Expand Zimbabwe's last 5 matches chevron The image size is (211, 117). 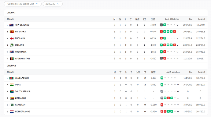(x=178, y=98)
